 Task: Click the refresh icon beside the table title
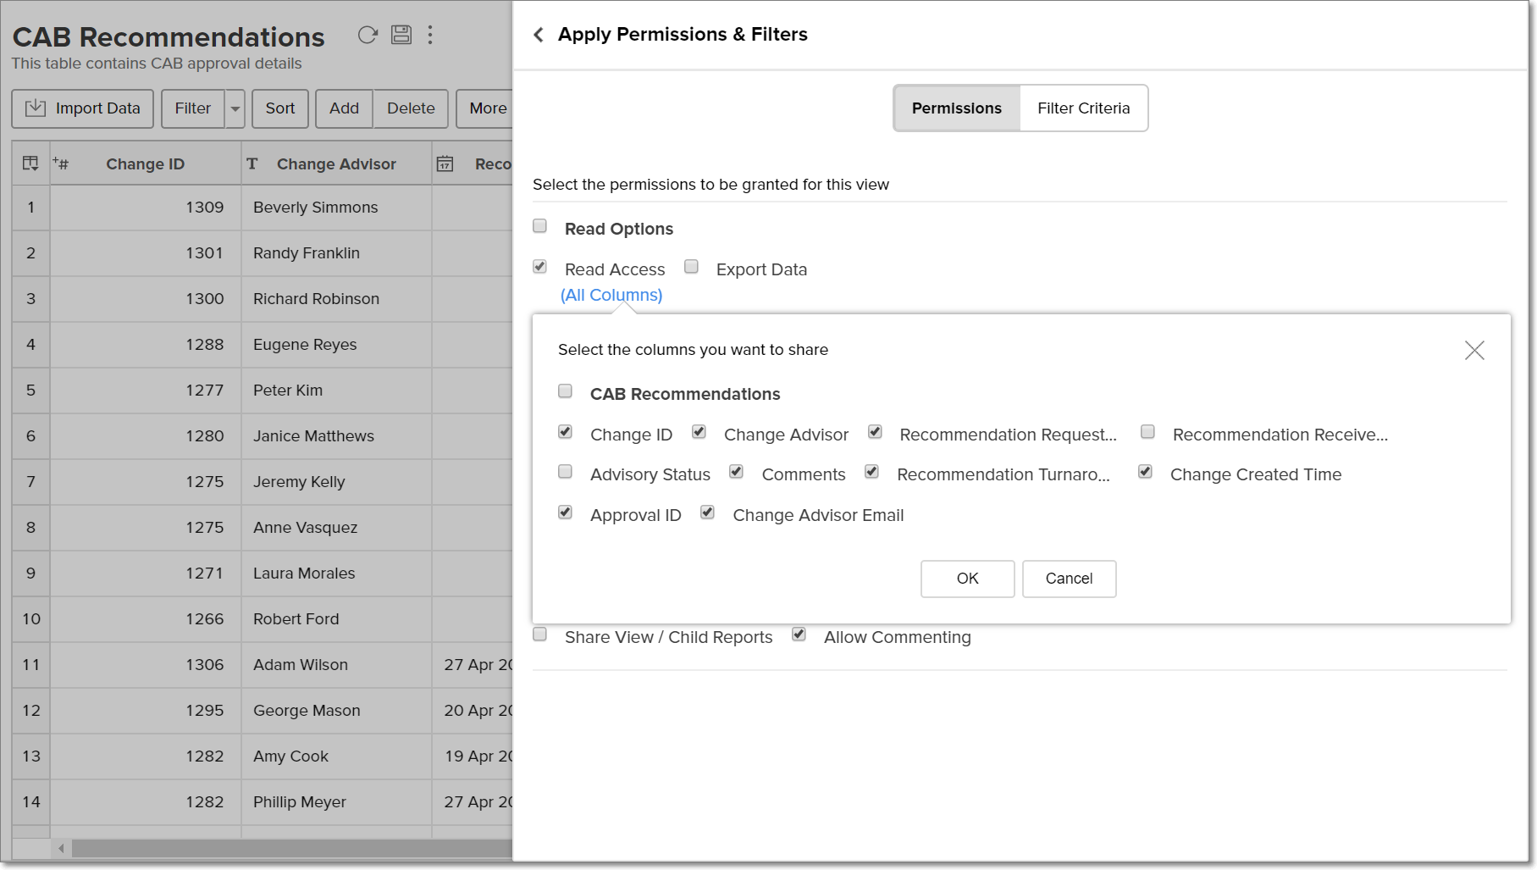[368, 35]
